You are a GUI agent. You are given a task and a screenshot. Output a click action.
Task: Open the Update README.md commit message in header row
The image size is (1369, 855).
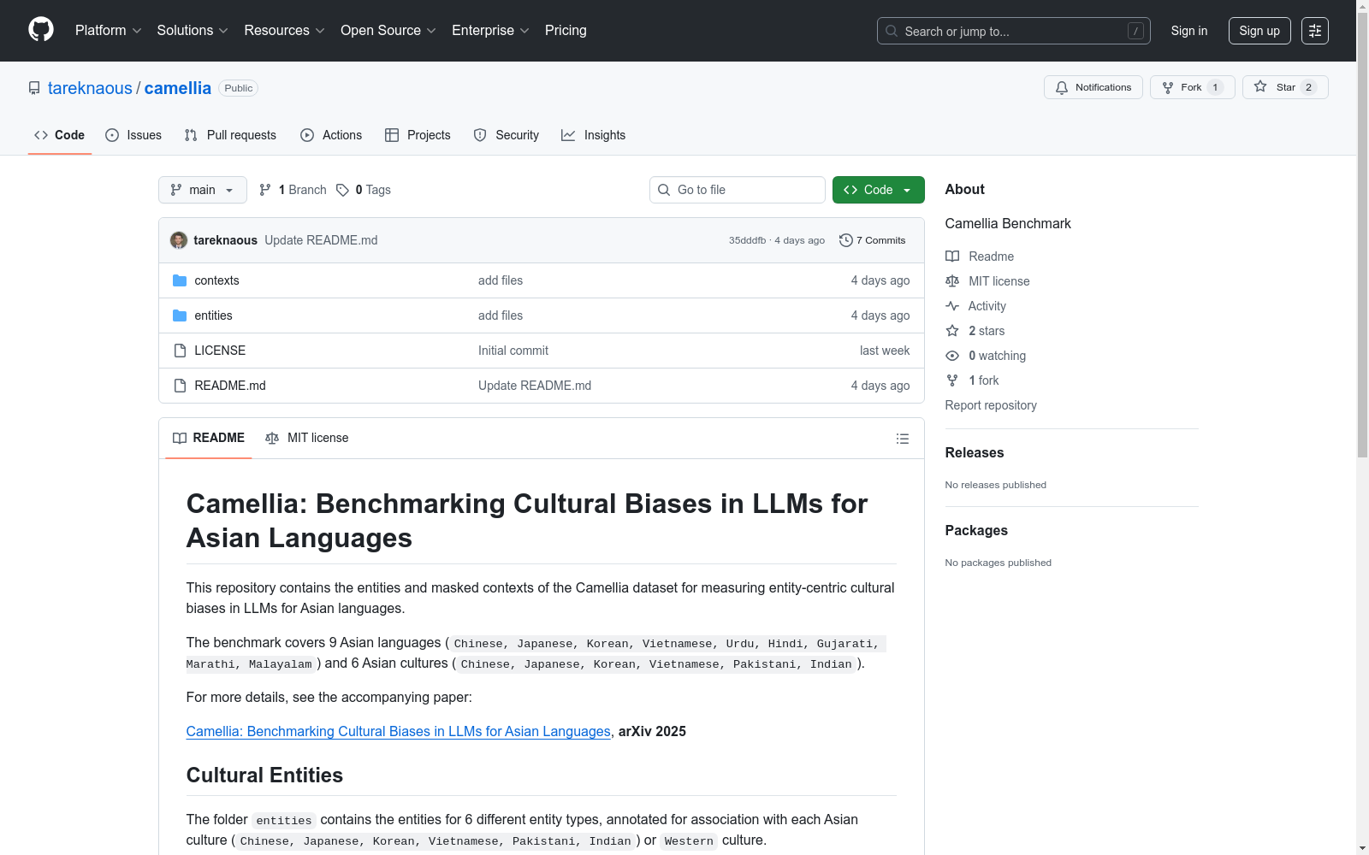[321, 240]
